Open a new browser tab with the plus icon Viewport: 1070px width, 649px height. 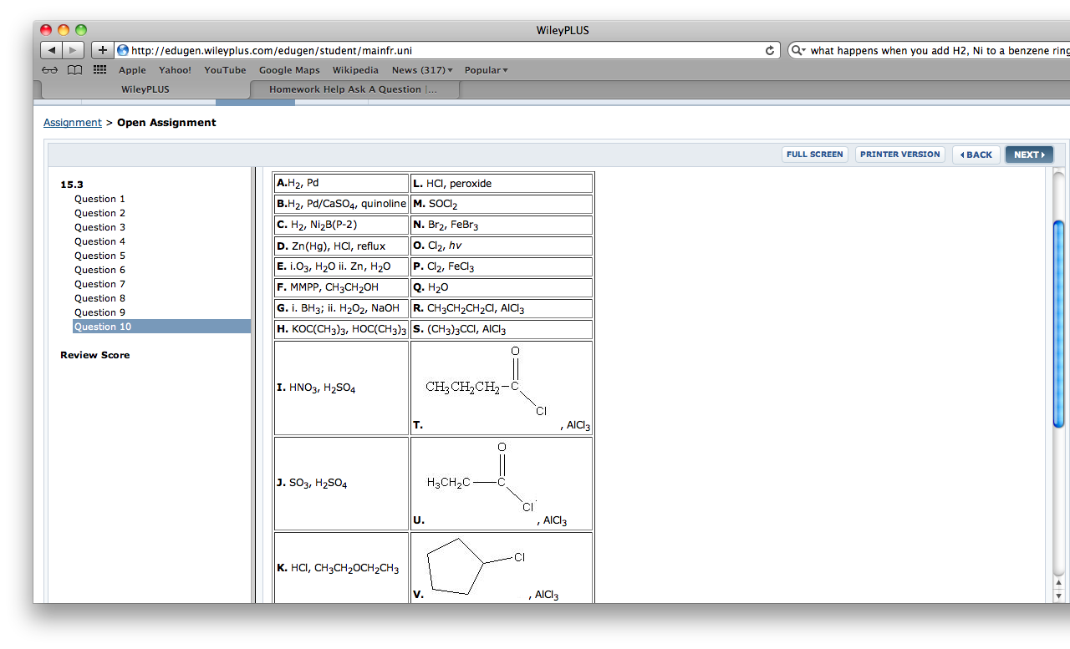click(102, 49)
